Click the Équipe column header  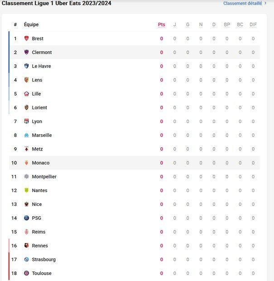31,24
